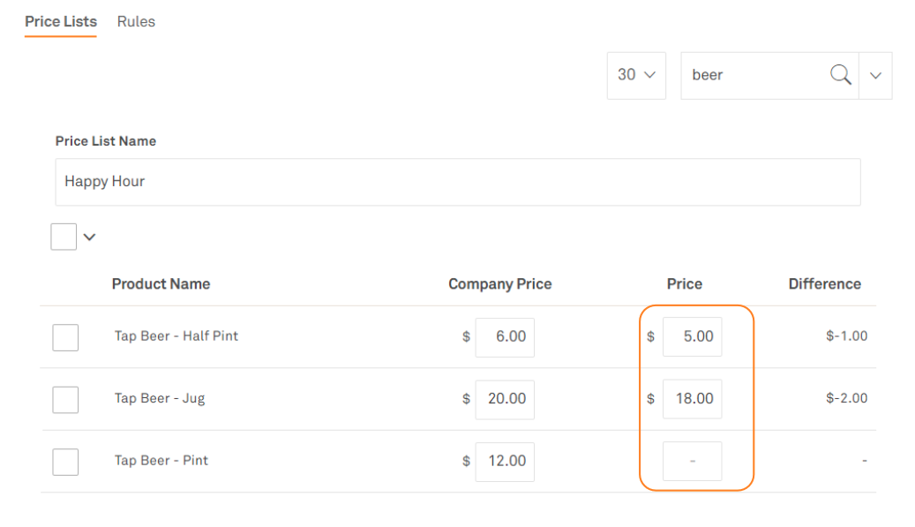Click the Jug company price field

click(x=505, y=399)
